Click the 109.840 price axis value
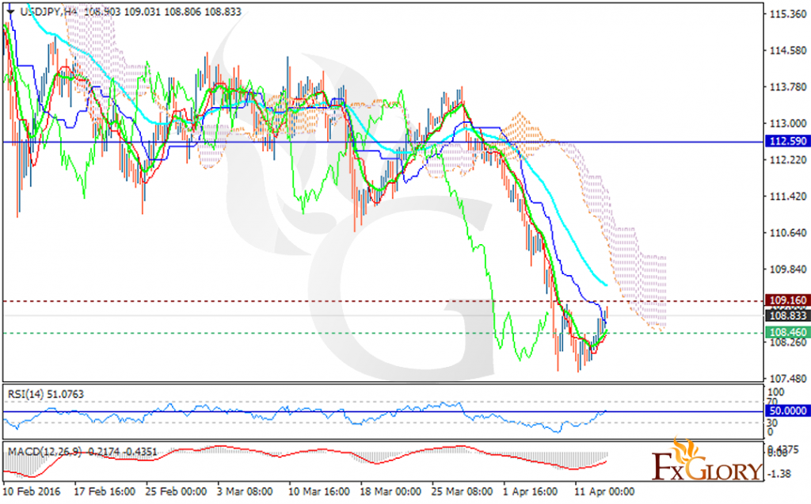811x504 pixels. point(788,269)
